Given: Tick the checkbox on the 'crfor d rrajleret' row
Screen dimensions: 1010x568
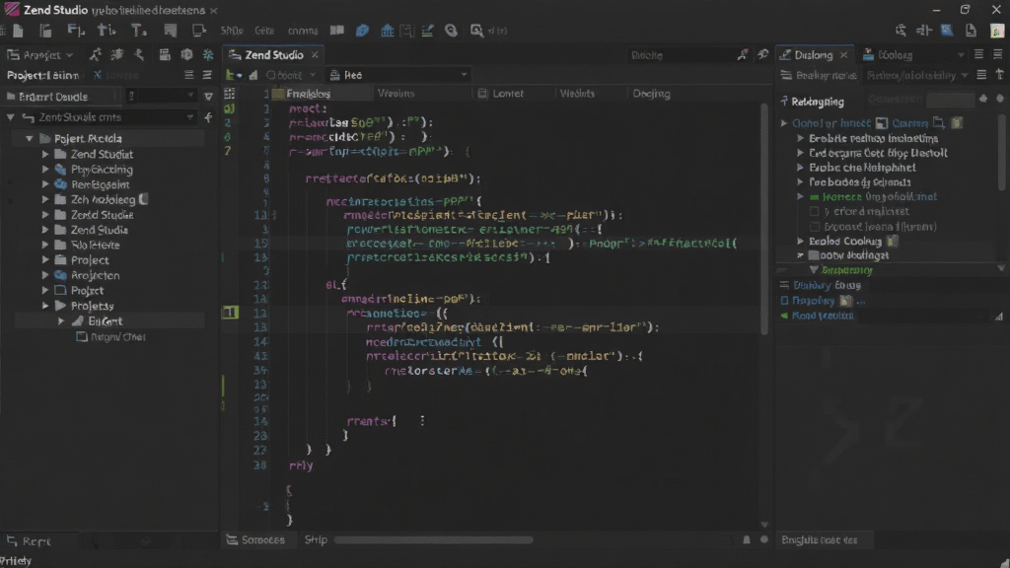Looking at the screenshot, I should coord(814,211).
